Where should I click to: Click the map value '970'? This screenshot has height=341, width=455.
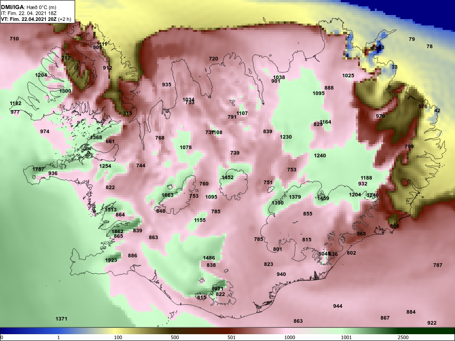(x=380, y=116)
